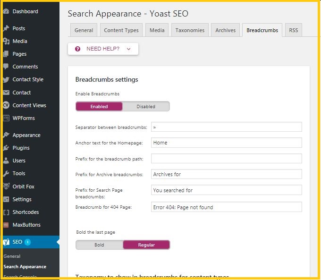Click the Tools wrench icon
This screenshot has width=321, height=280.
(x=6, y=173)
